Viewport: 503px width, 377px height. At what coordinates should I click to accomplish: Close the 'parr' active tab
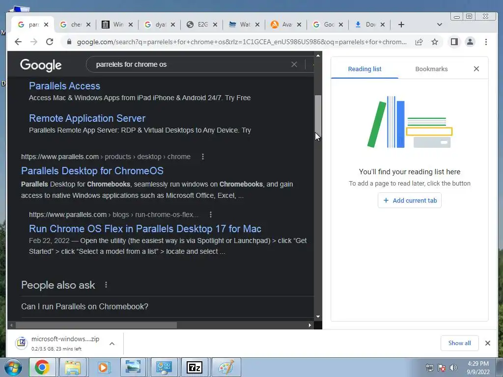click(x=46, y=25)
